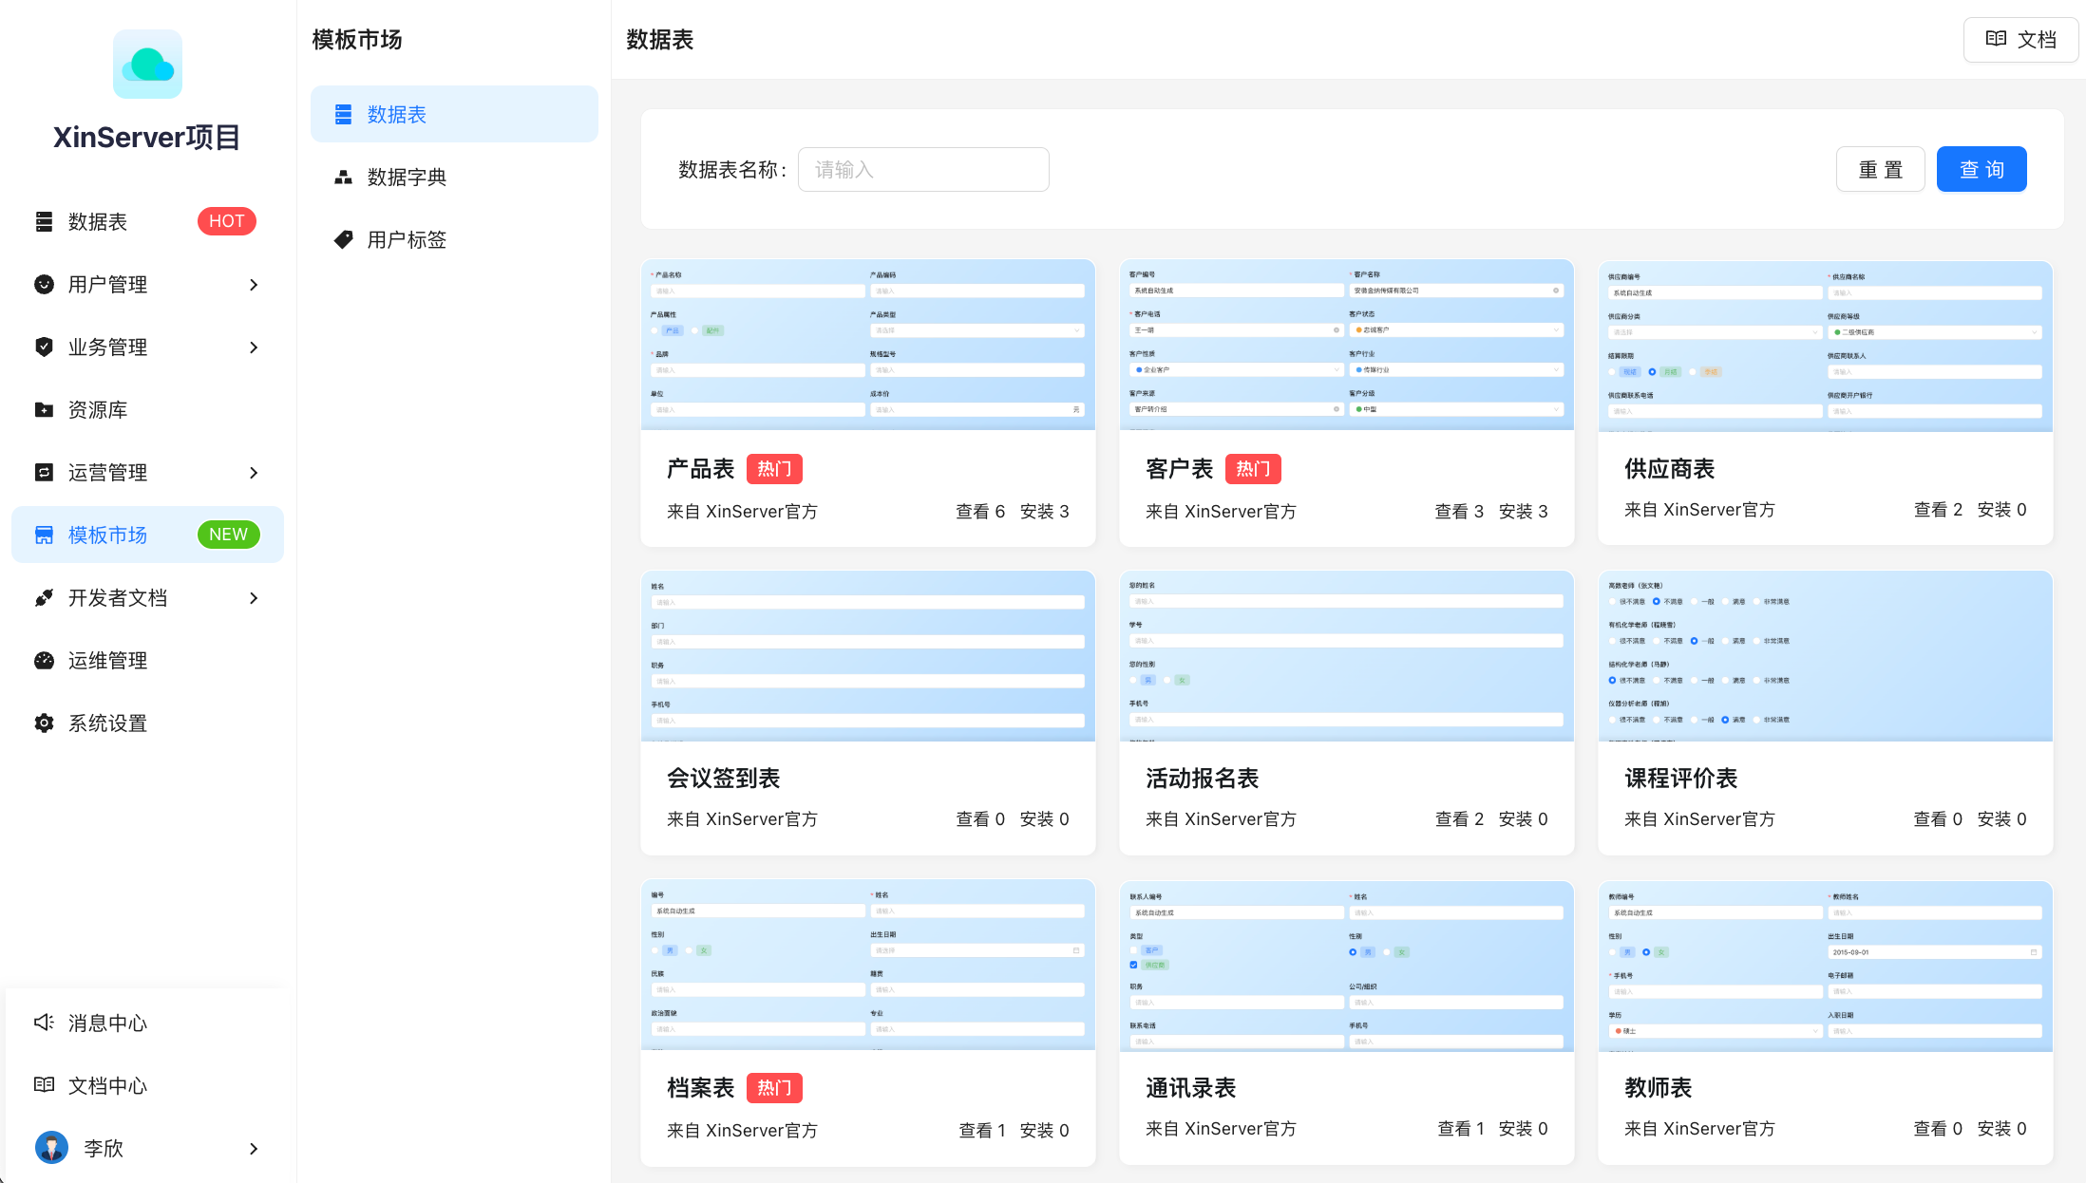2086x1183 pixels.
Task: Open 系统设置 gear icon
Action: tap(44, 723)
